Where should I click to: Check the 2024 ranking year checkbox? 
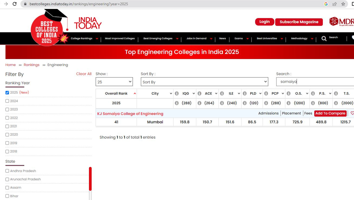click(x=7, y=101)
